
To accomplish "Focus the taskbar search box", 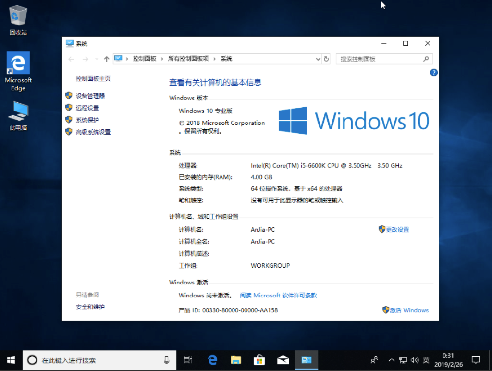I will tap(99, 360).
